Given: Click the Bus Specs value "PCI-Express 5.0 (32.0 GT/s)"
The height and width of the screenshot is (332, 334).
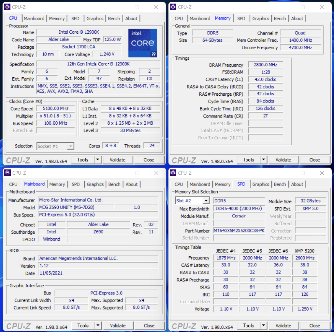Looking at the screenshot, I should pyautogui.click(x=98, y=215).
